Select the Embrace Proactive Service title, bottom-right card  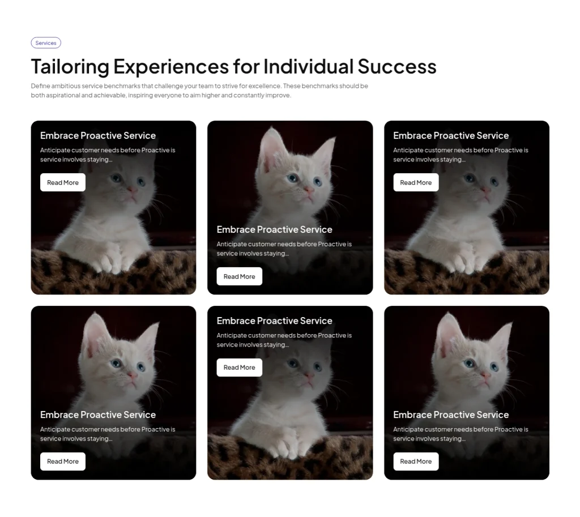451,415
